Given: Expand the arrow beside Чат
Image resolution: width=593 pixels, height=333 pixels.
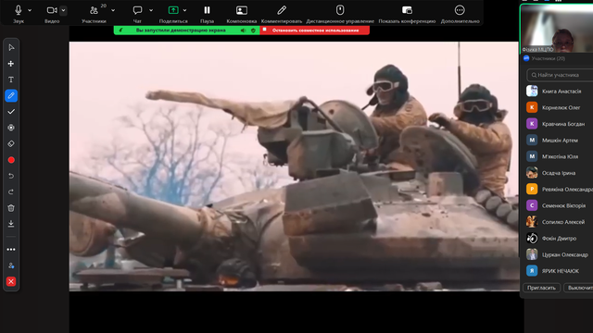Looking at the screenshot, I should (x=151, y=10).
